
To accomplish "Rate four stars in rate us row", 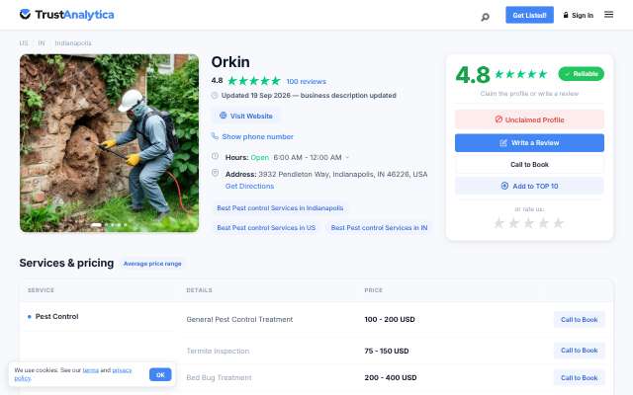I will (x=543, y=223).
